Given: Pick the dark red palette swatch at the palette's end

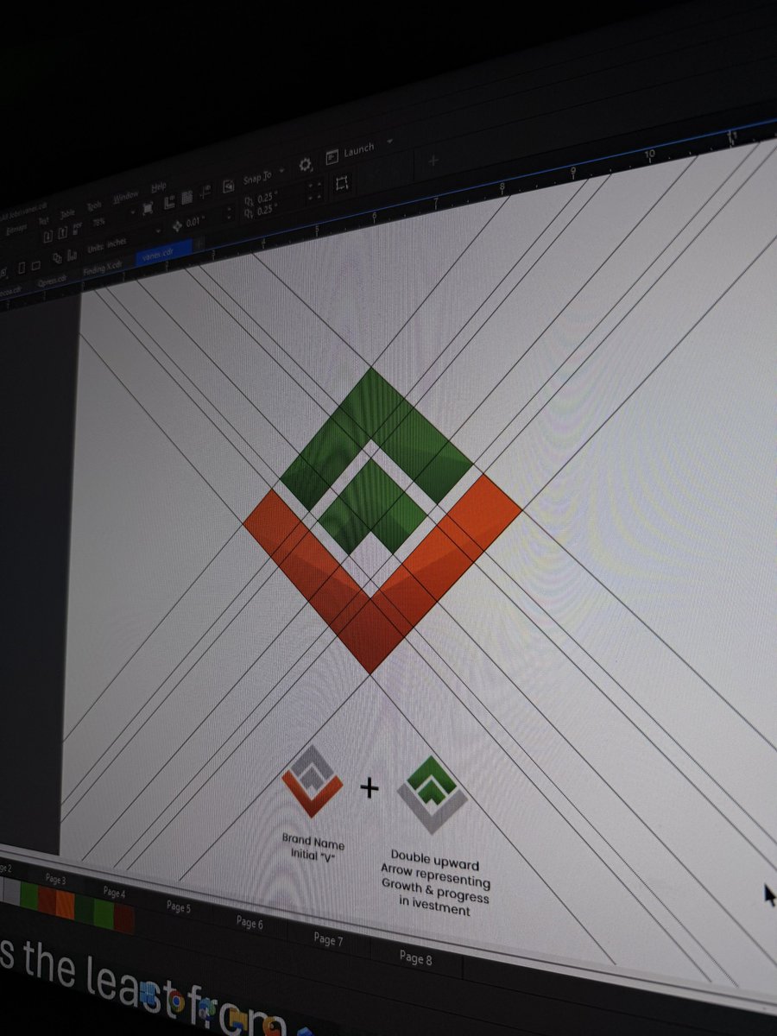Looking at the screenshot, I should tap(123, 918).
